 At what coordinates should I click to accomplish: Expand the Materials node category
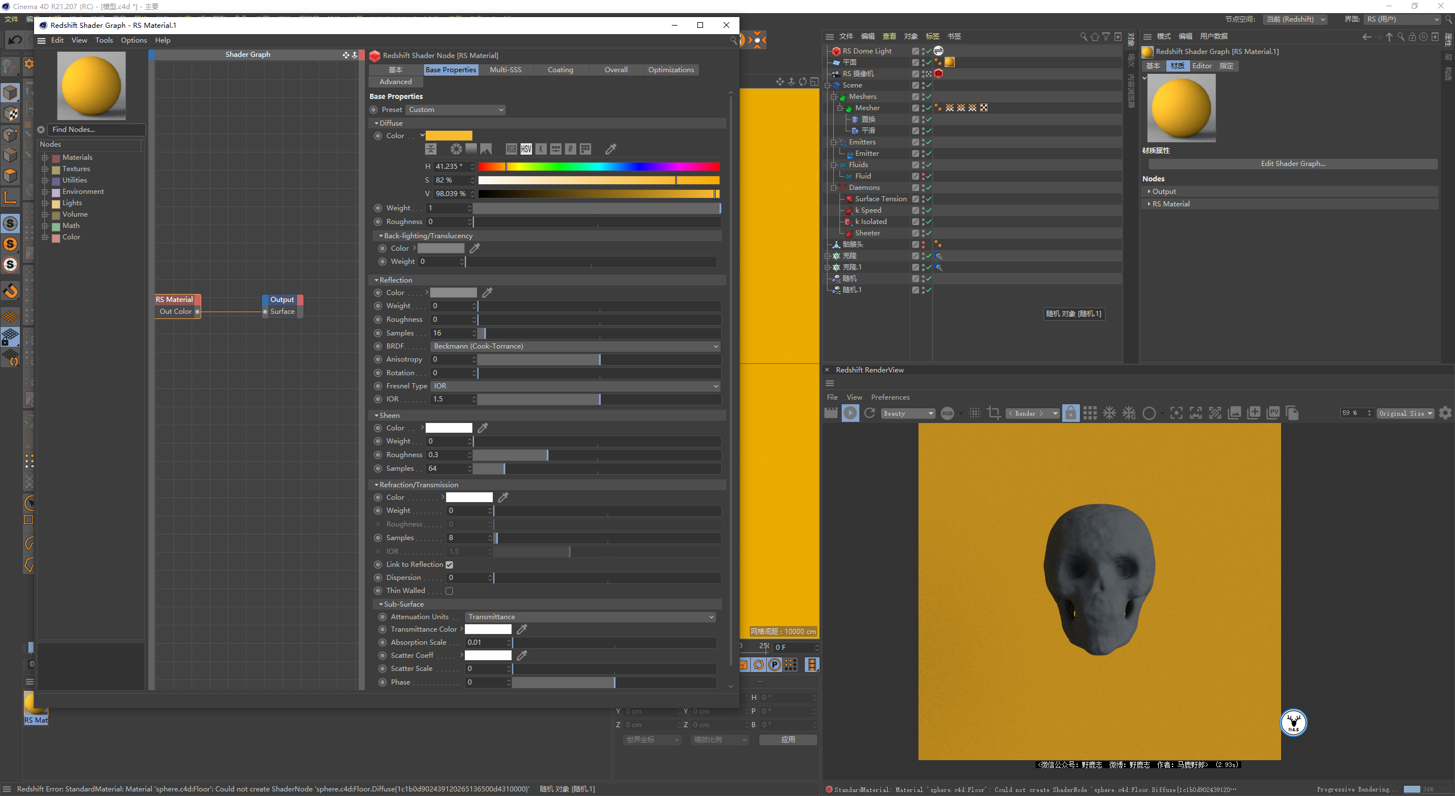click(x=45, y=157)
